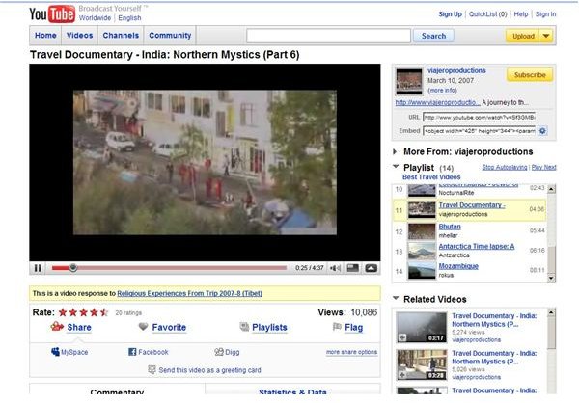
Task: Click the Play Next link
Action: click(543, 167)
